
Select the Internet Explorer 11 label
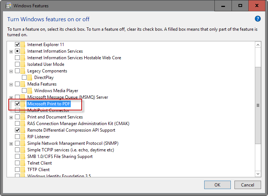[46, 45]
